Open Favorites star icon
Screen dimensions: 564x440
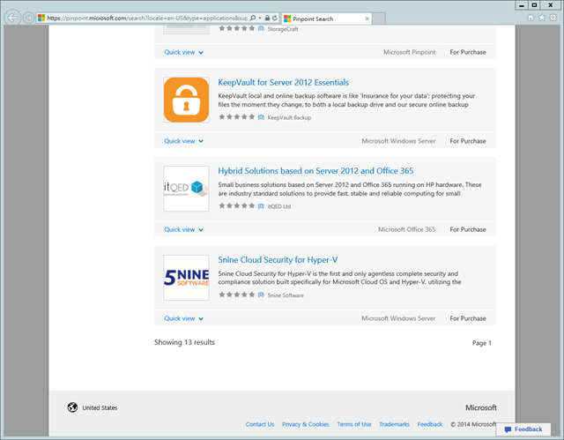[542, 18]
